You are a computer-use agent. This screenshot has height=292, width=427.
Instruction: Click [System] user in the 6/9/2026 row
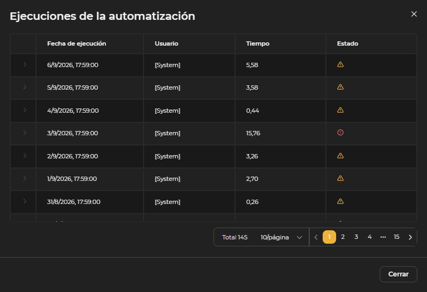click(x=167, y=65)
